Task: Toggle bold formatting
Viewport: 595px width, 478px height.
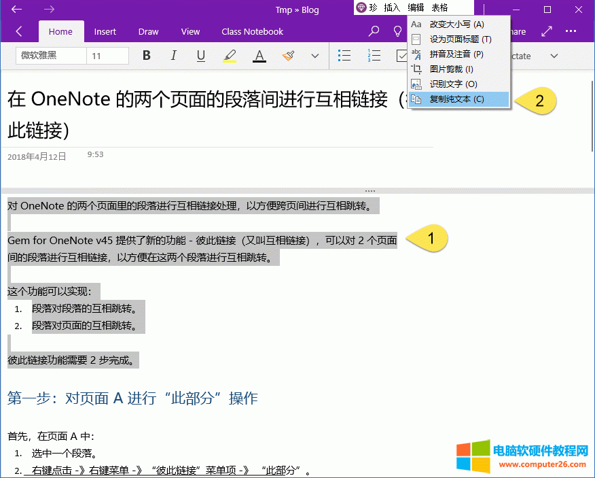Action: pyautogui.click(x=147, y=56)
